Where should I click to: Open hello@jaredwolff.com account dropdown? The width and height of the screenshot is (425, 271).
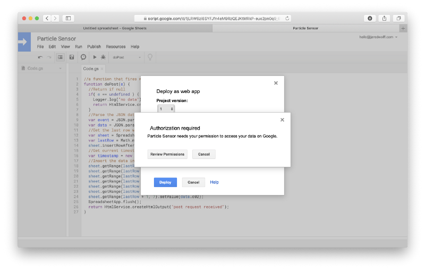coord(378,37)
